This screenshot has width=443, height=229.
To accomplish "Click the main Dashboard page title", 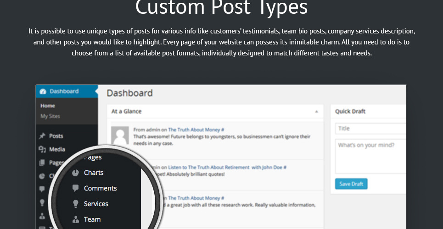I will point(129,93).
